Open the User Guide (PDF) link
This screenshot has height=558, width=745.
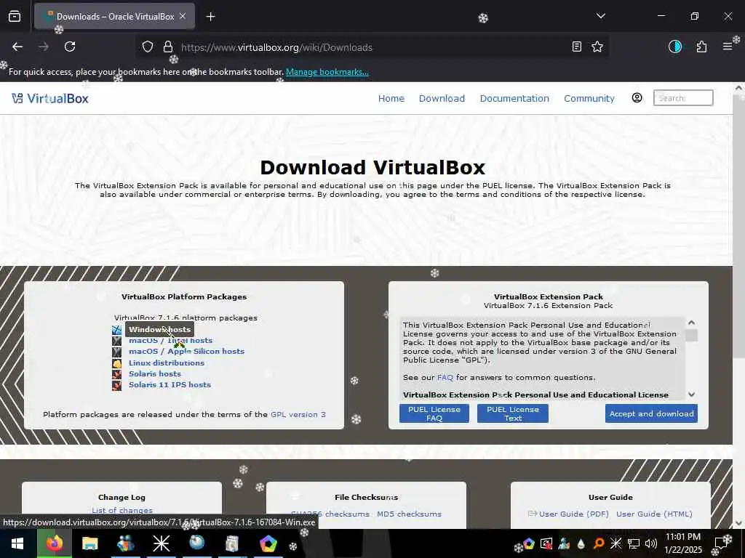tap(573, 514)
